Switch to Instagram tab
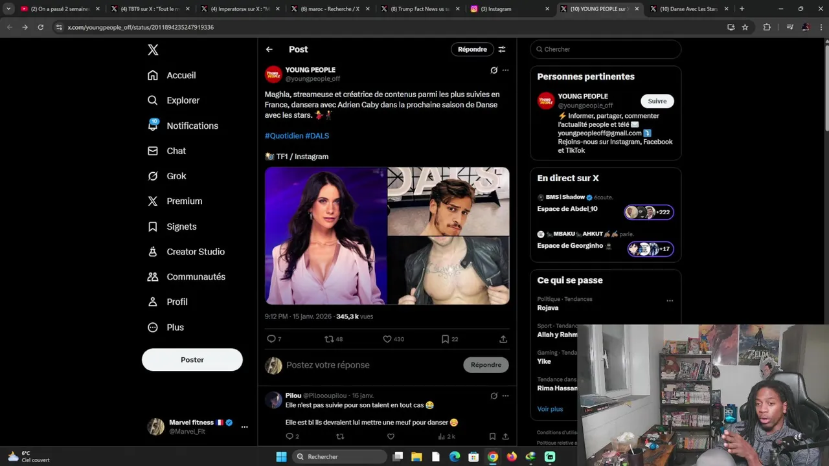 tap(510, 9)
